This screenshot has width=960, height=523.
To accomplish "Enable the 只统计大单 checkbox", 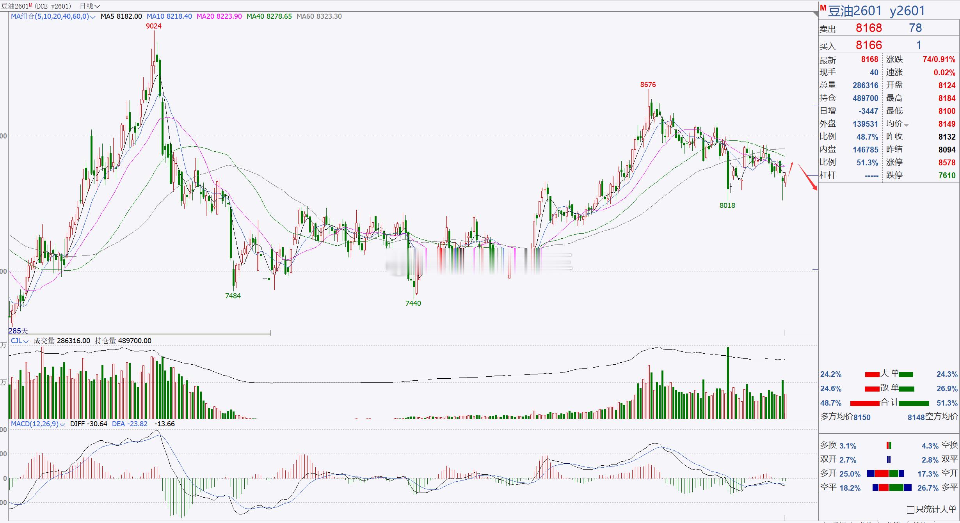I will click(x=910, y=510).
